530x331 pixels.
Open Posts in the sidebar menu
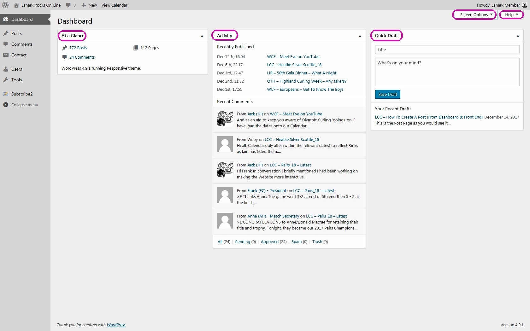point(16,33)
